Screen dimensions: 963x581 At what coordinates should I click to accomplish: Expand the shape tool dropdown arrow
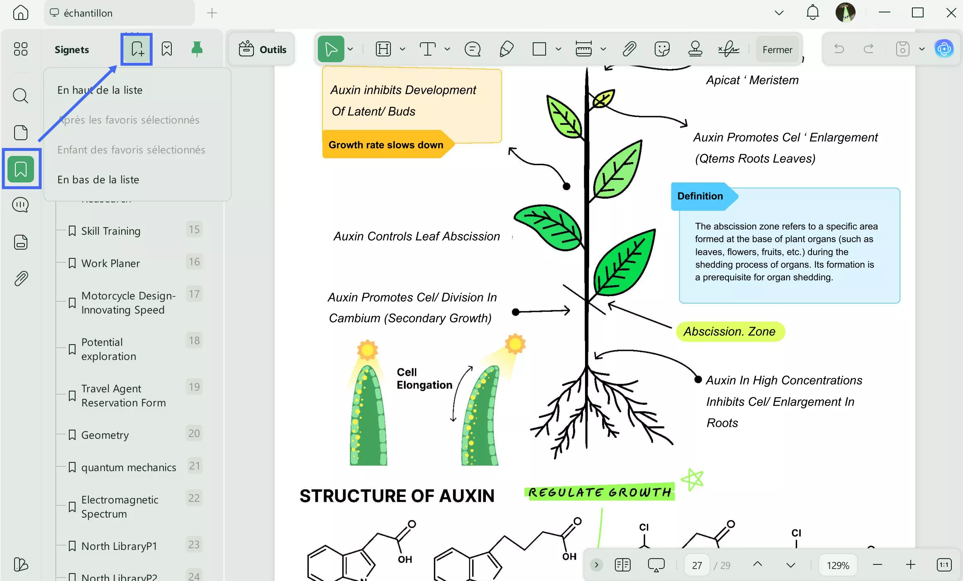tap(558, 49)
